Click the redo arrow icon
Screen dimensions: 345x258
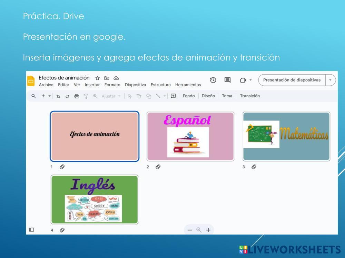(67, 96)
